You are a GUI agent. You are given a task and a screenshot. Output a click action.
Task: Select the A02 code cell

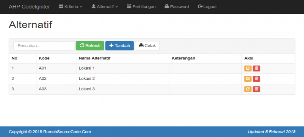click(56, 79)
